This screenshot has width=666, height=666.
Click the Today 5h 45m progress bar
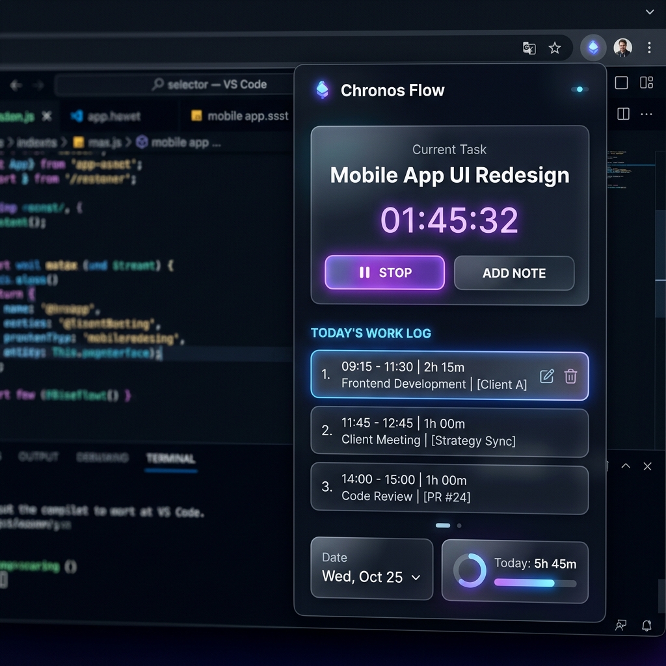tap(535, 583)
